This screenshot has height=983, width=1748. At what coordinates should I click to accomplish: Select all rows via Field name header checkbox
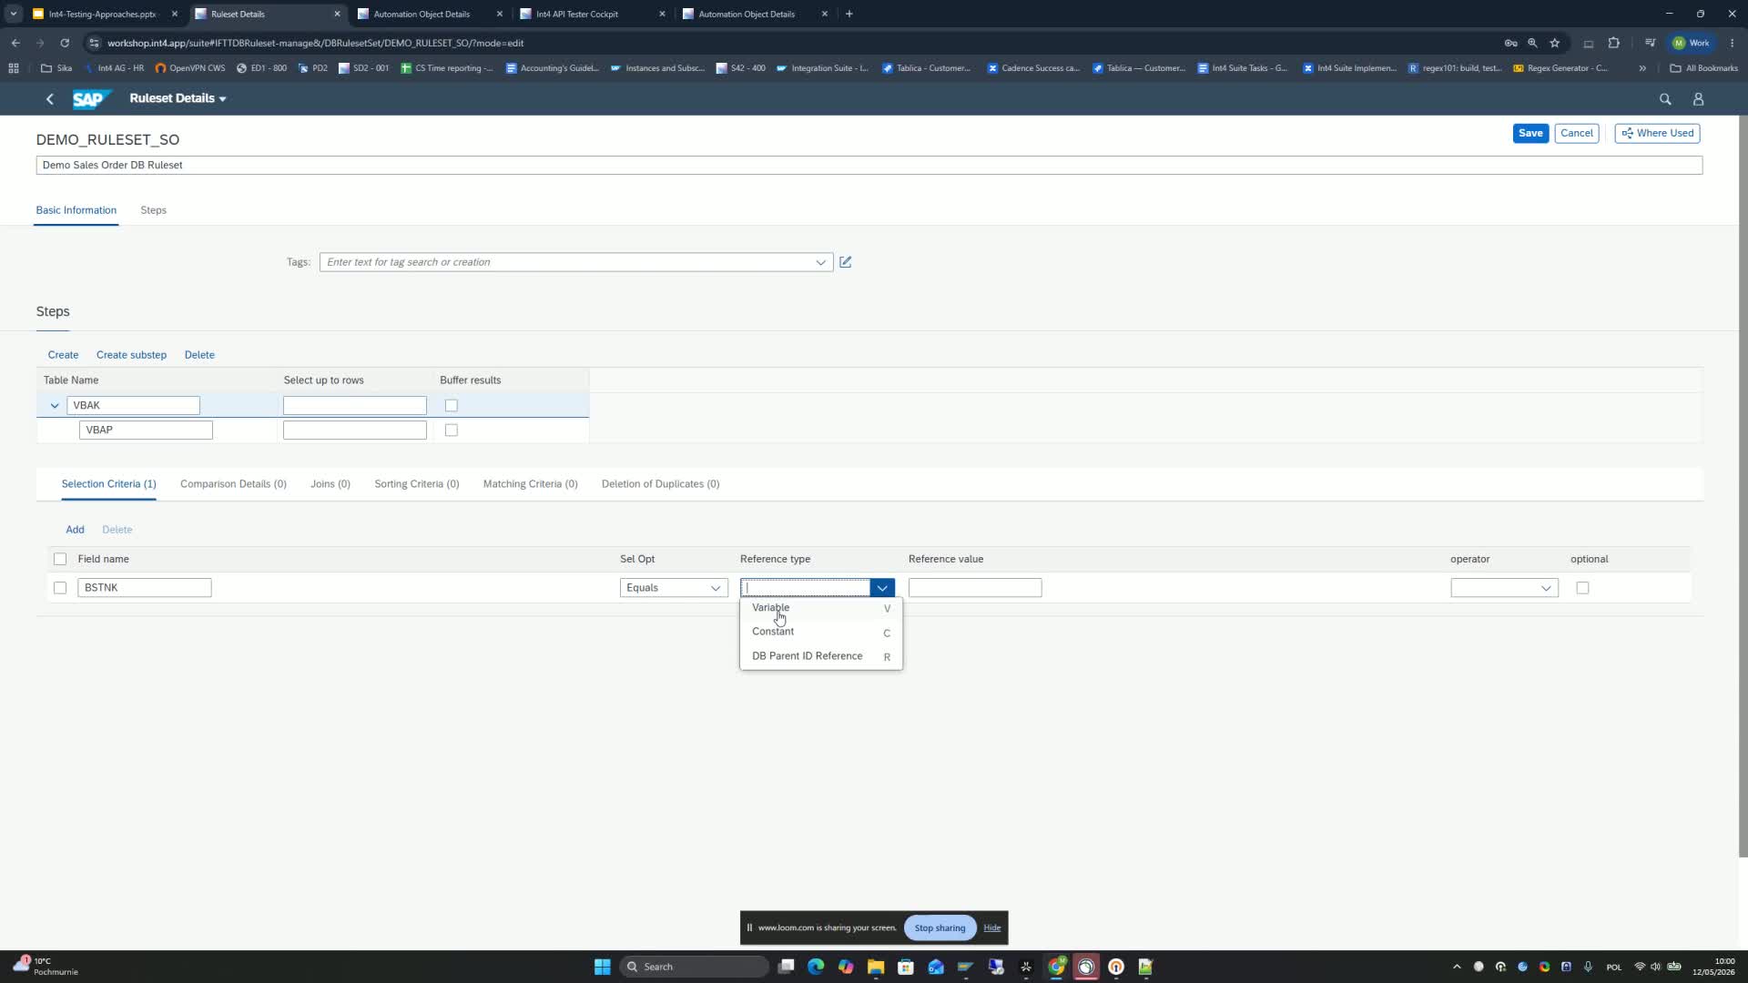60,559
